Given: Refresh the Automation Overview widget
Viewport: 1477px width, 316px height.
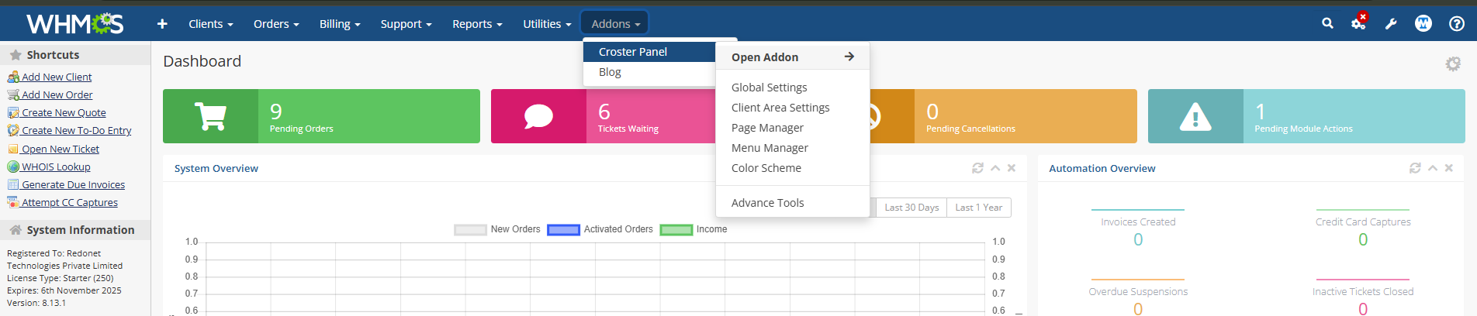Looking at the screenshot, I should click(x=1415, y=168).
